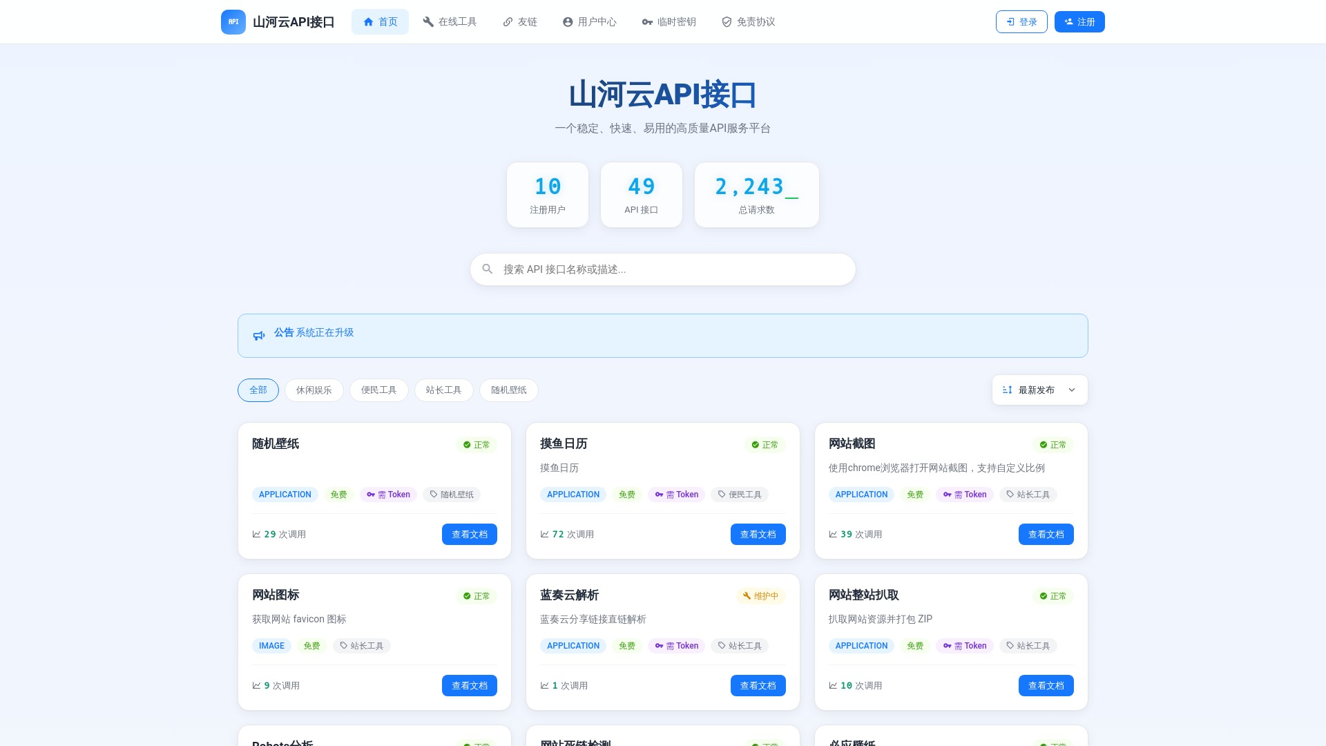
Task: Click the 2,243 总请求数 stat card
Action: click(x=757, y=195)
